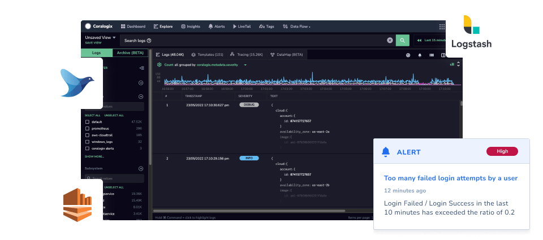Open Tags in the top navigation
Screen dimensions: 543x240
266,27
